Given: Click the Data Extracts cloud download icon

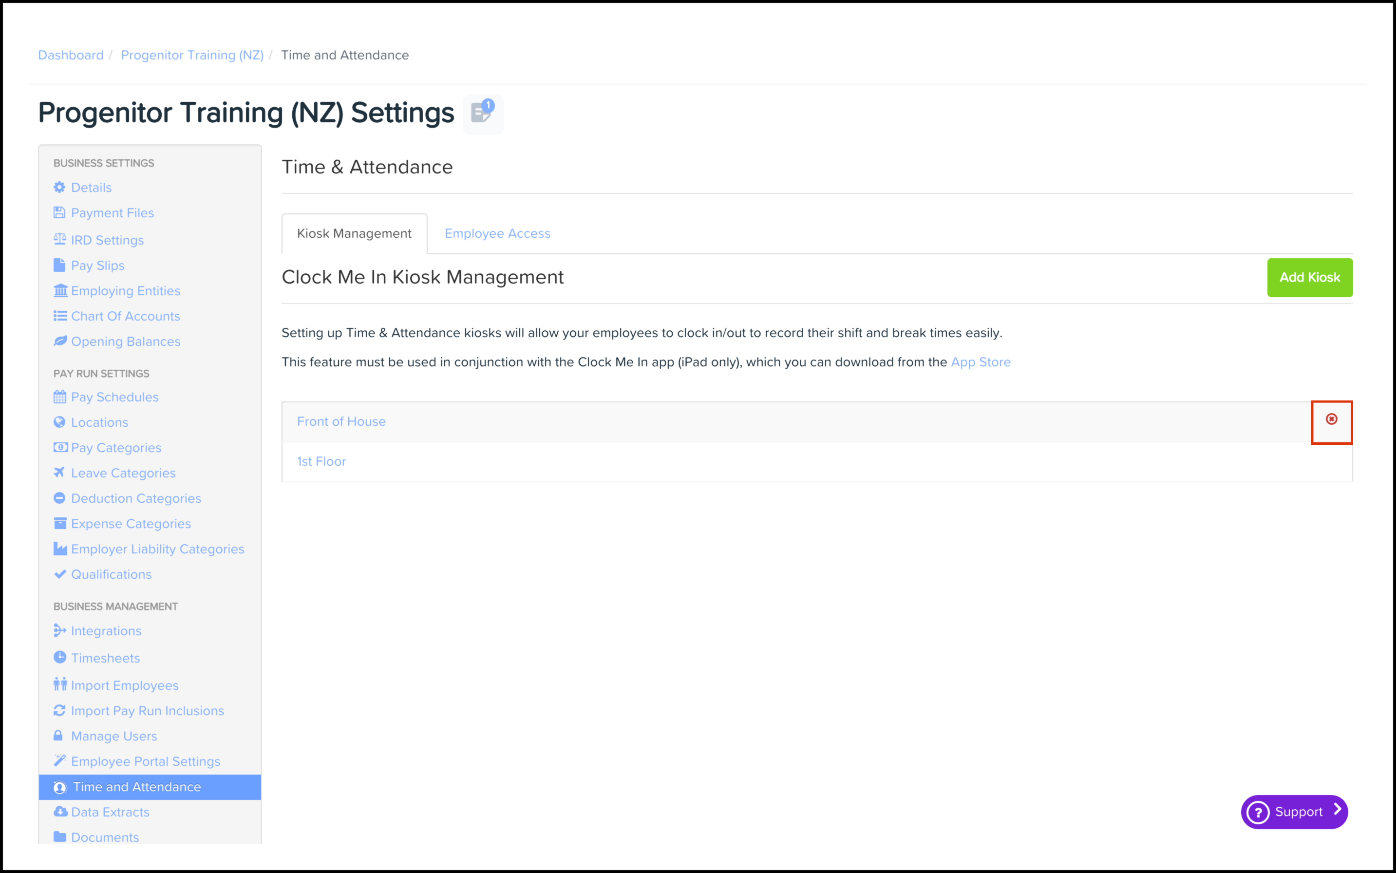Looking at the screenshot, I should [60, 812].
